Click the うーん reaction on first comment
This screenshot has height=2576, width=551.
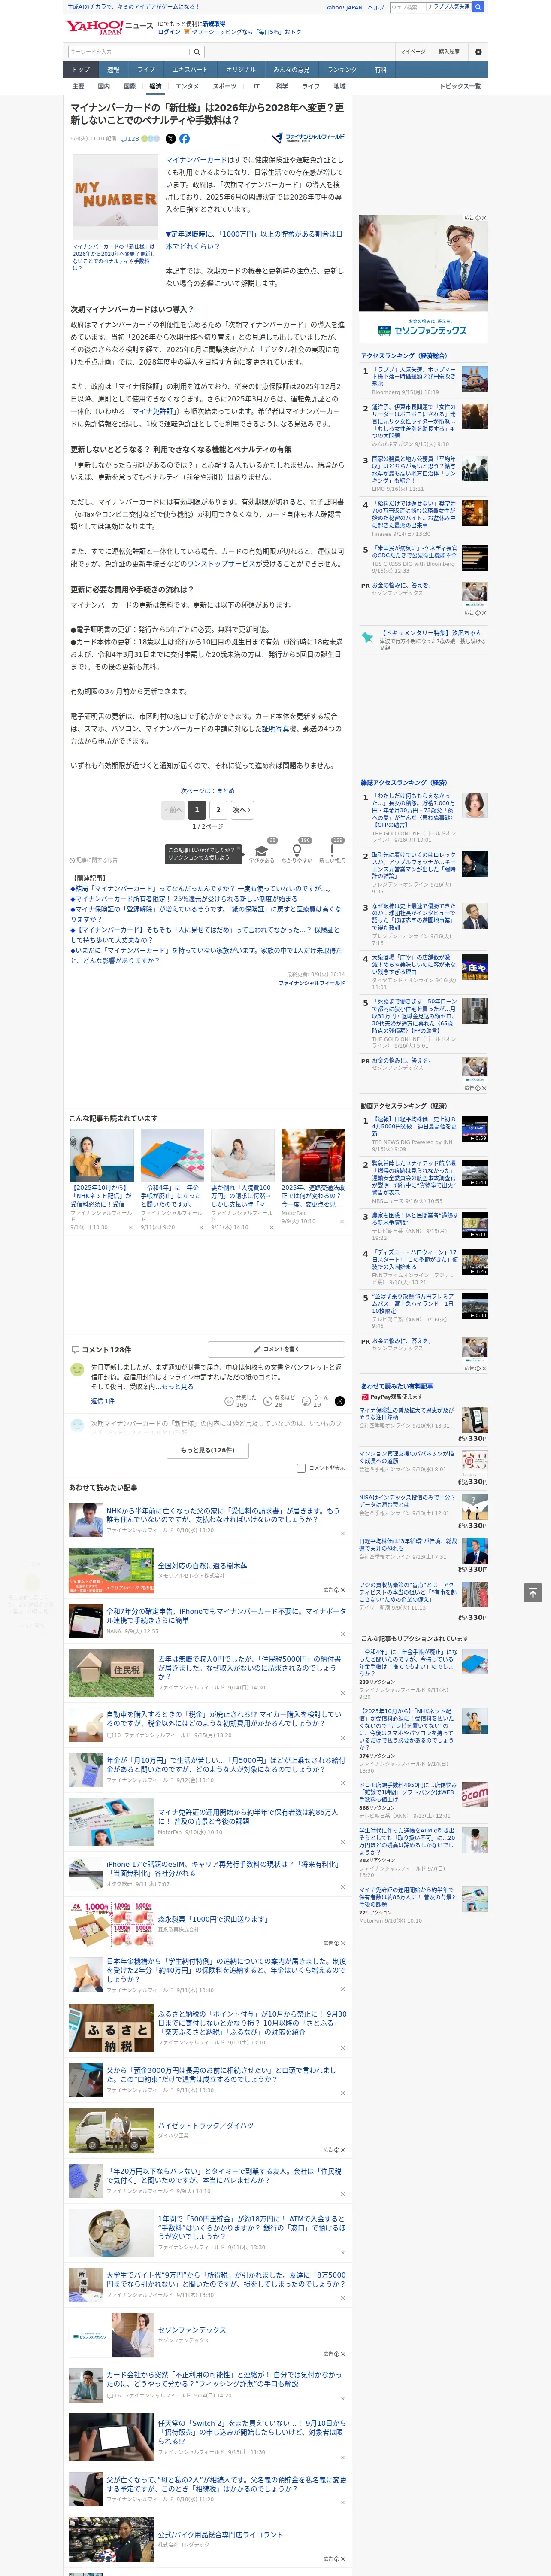pyautogui.click(x=316, y=1401)
